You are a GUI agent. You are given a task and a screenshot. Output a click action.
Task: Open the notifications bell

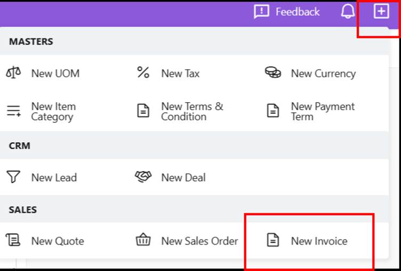[348, 11]
